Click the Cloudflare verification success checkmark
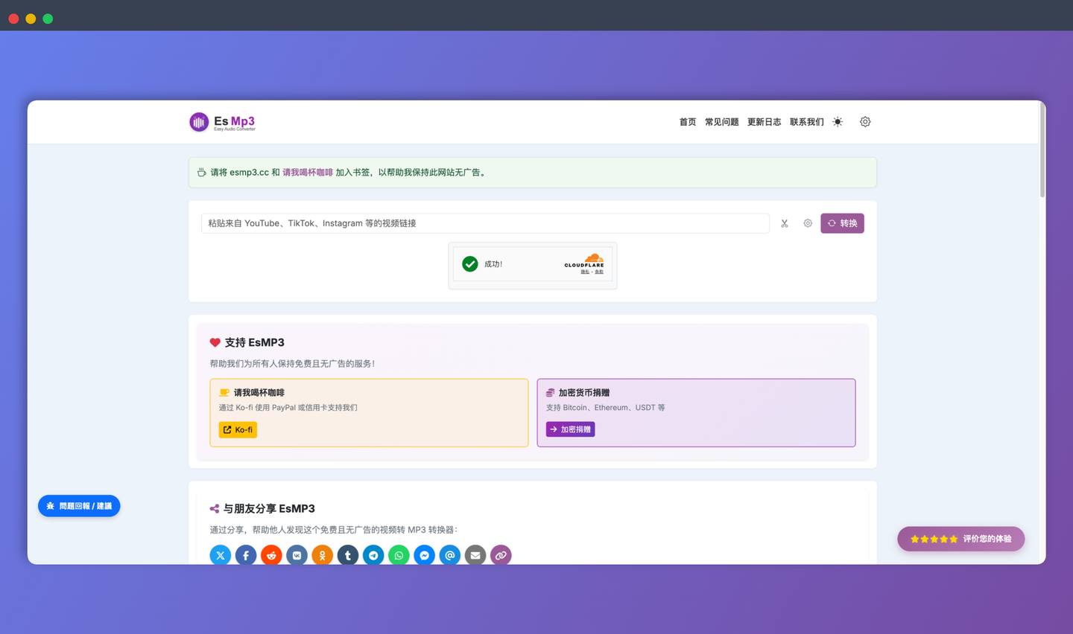 [469, 263]
